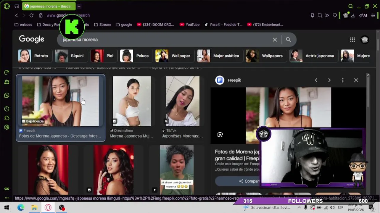Open the player arrow icon in toolbar

pyautogui.click(x=327, y=15)
